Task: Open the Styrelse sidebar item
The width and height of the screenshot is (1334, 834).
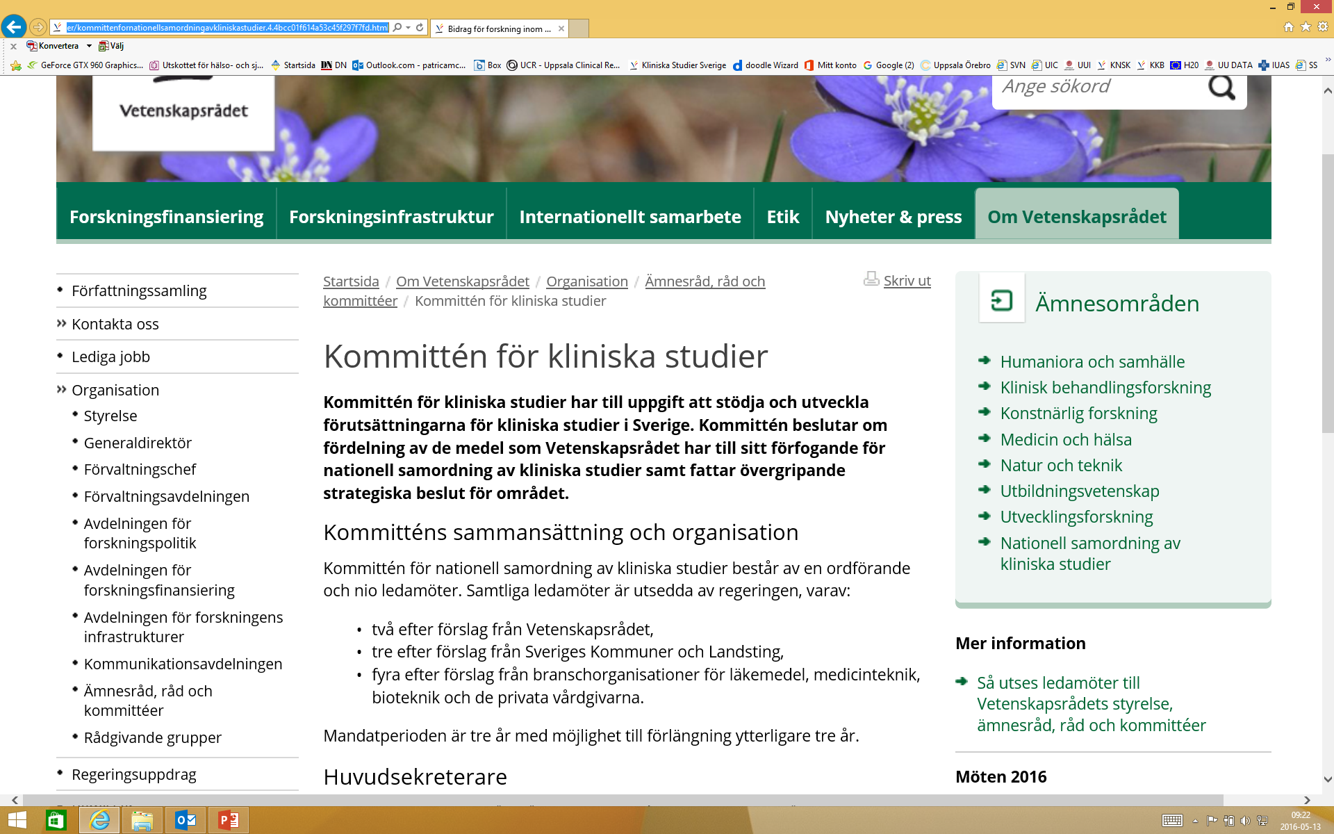Action: point(110,416)
